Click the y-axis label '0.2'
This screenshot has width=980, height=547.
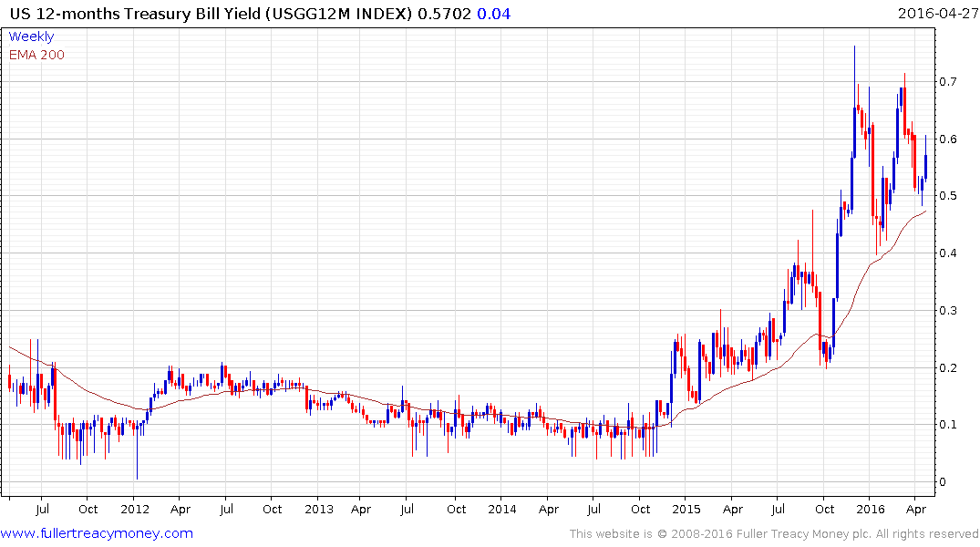(x=948, y=367)
